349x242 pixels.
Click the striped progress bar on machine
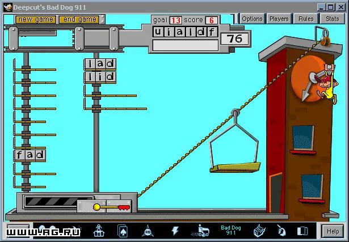tap(59, 201)
